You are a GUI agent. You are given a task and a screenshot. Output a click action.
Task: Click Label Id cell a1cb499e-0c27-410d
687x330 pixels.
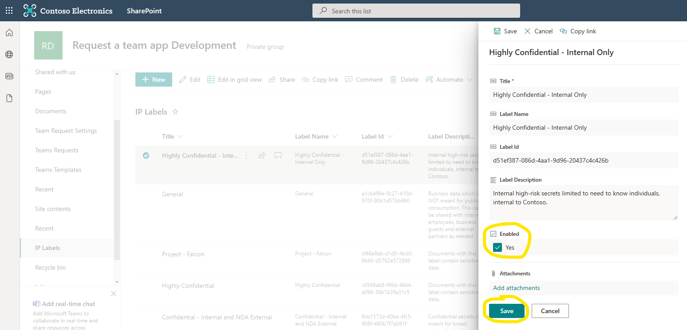[x=387, y=197]
